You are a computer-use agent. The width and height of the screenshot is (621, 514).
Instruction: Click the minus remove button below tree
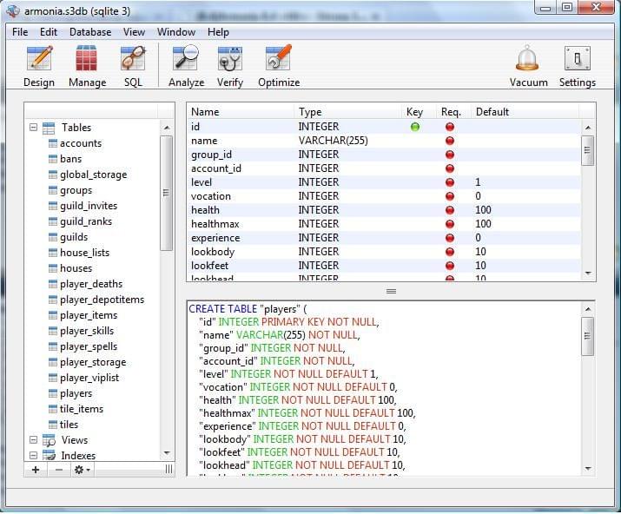[x=59, y=470]
